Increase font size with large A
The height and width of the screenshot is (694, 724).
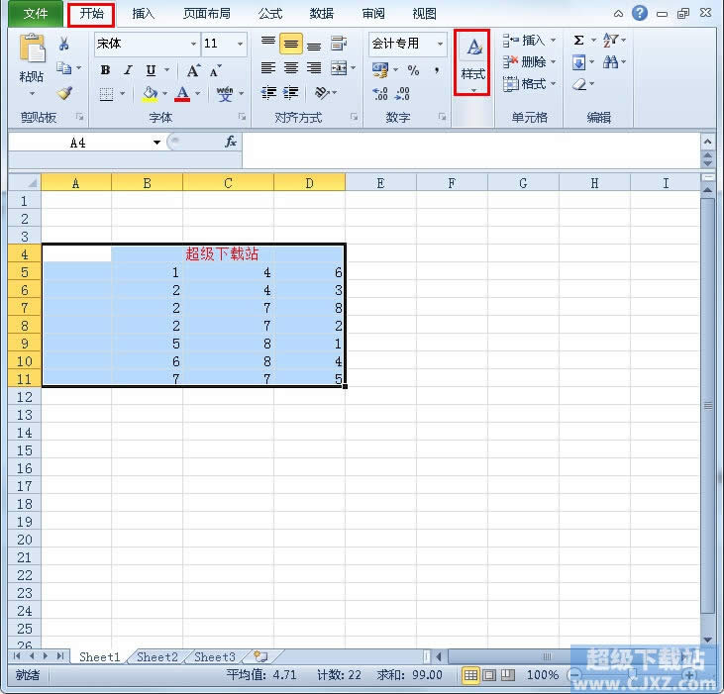coord(193,70)
